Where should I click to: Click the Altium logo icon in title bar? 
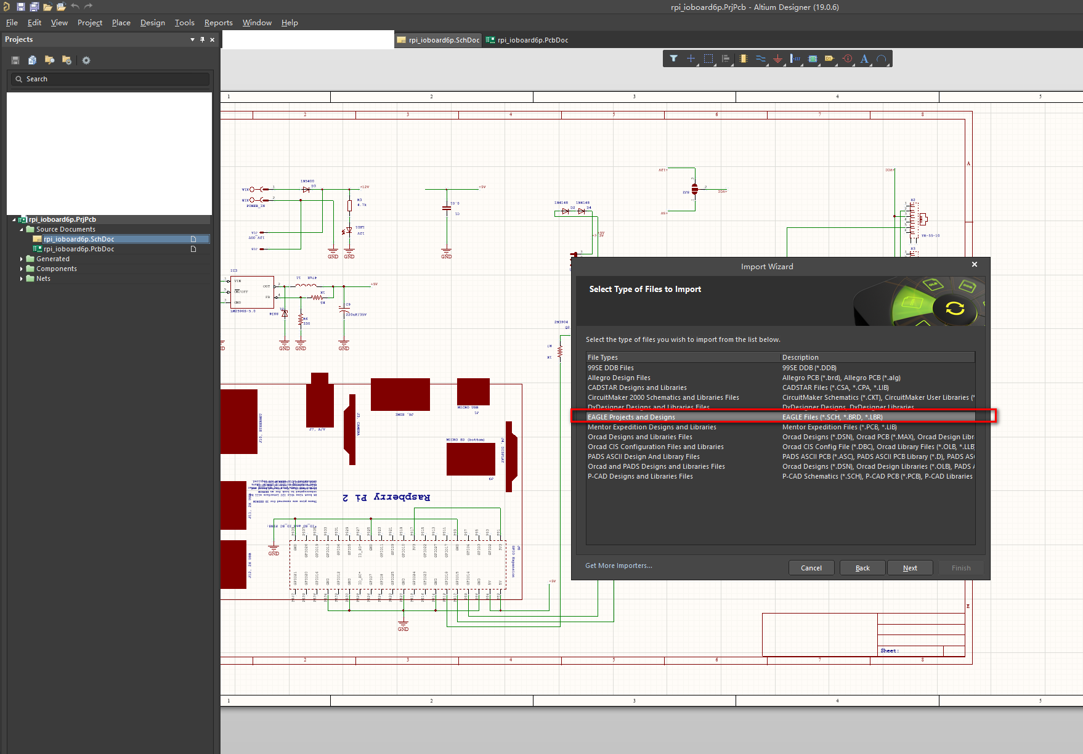(x=6, y=7)
